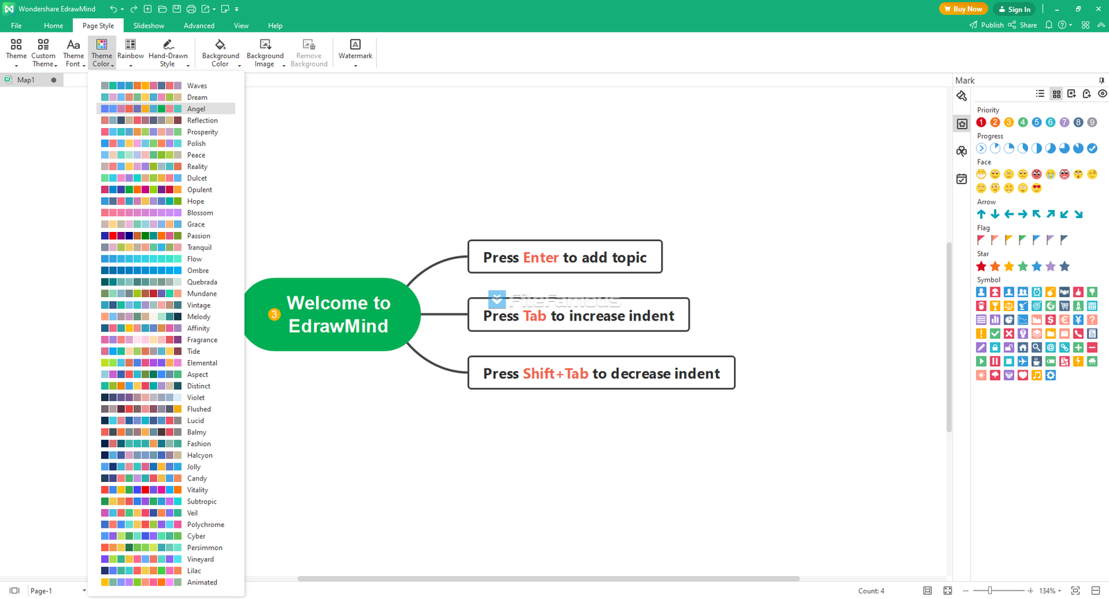Select the Passion theme color palette
1109x599 pixels.
coord(166,236)
